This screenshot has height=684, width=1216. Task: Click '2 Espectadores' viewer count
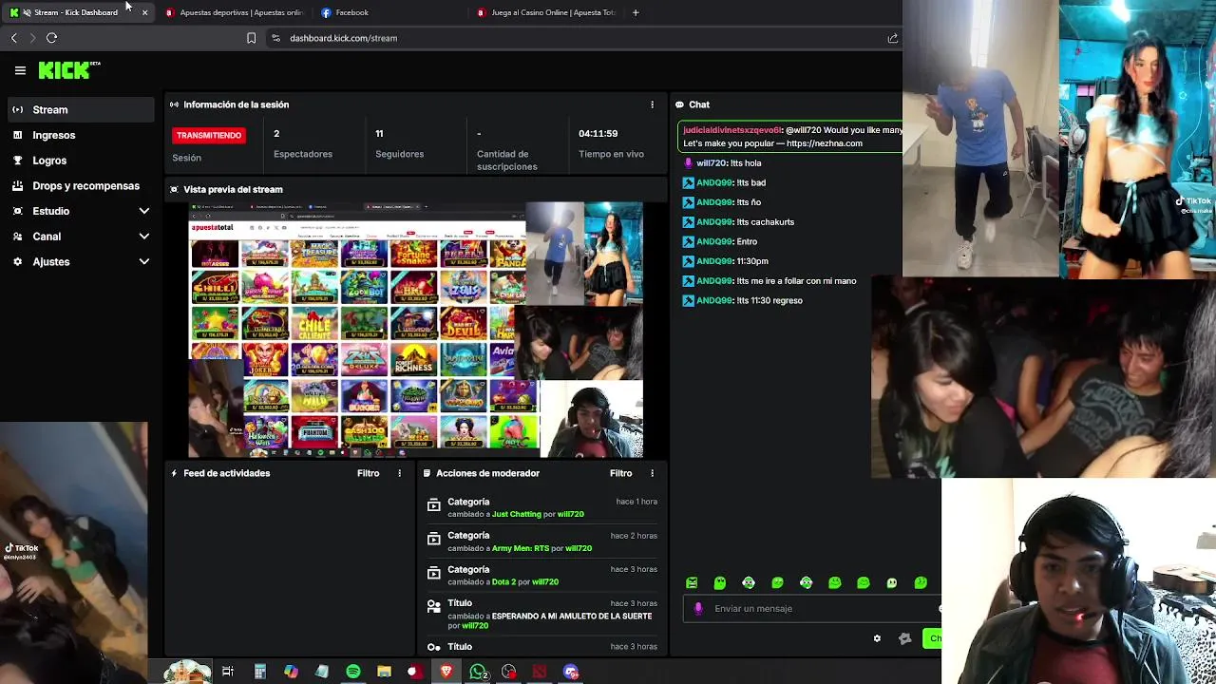pyautogui.click(x=303, y=143)
